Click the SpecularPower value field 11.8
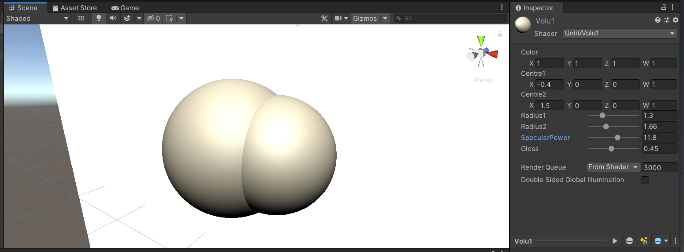 (660, 138)
